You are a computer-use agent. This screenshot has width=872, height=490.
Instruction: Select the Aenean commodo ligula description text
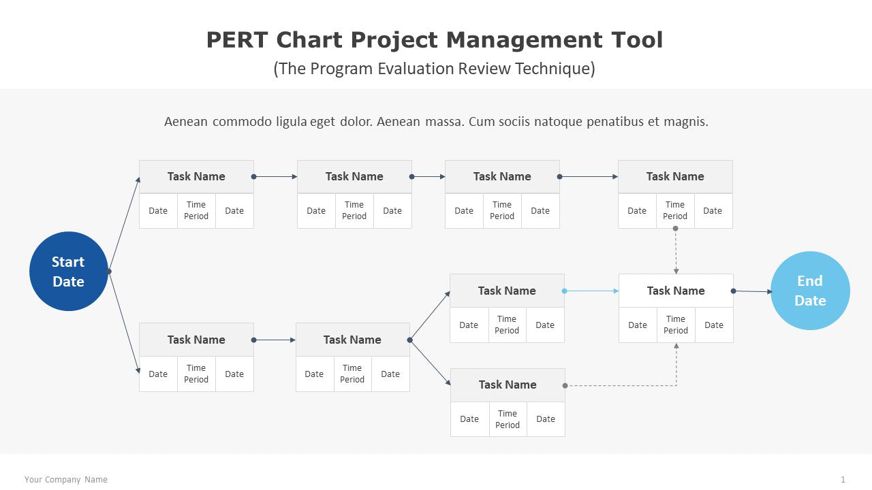pyautogui.click(x=436, y=122)
